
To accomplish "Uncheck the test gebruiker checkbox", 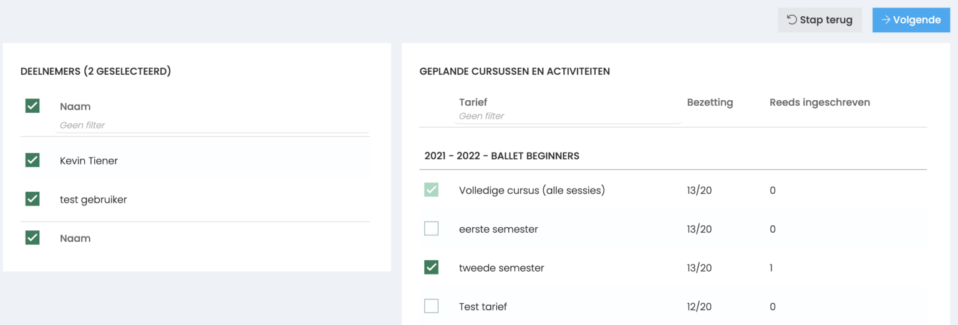I will 32,199.
